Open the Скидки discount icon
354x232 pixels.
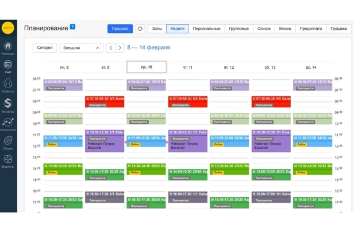coord(8,141)
